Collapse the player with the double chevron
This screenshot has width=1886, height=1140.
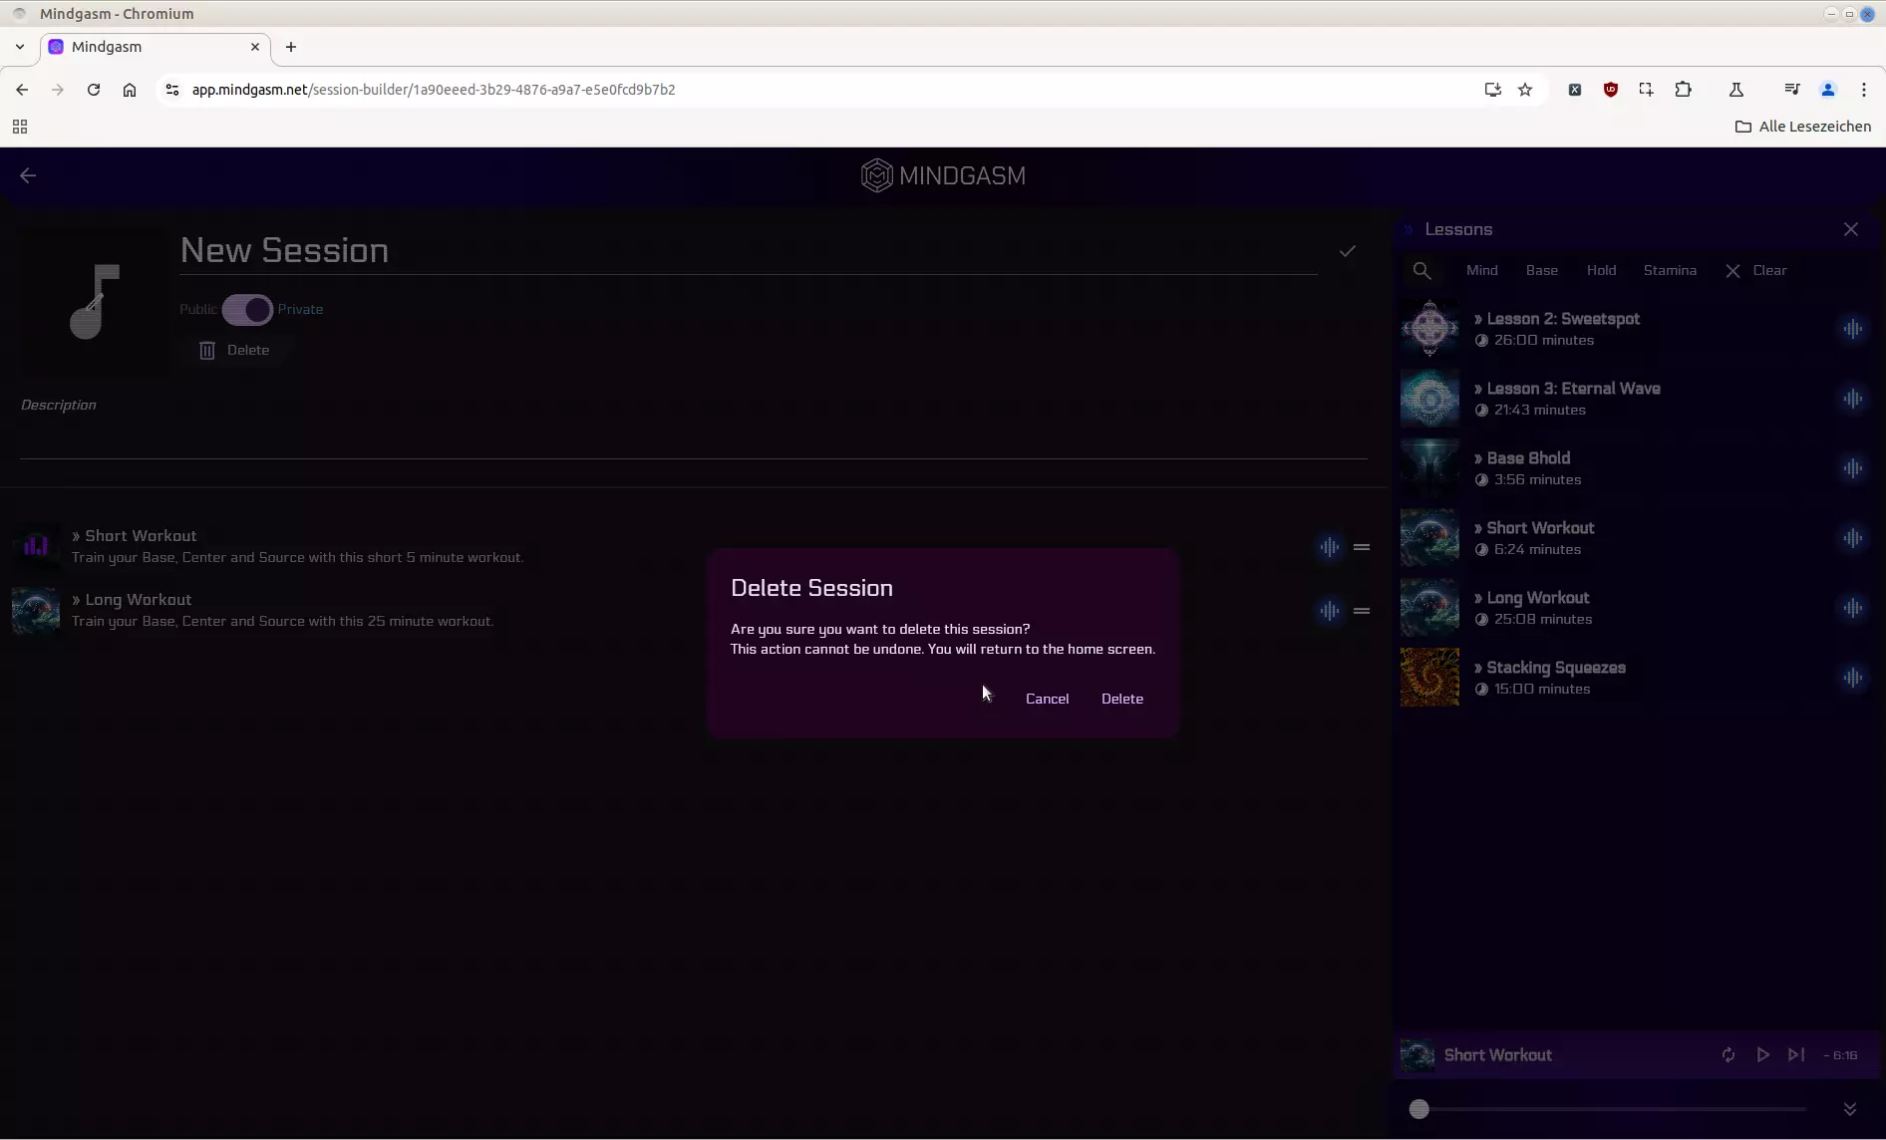click(x=1849, y=1109)
